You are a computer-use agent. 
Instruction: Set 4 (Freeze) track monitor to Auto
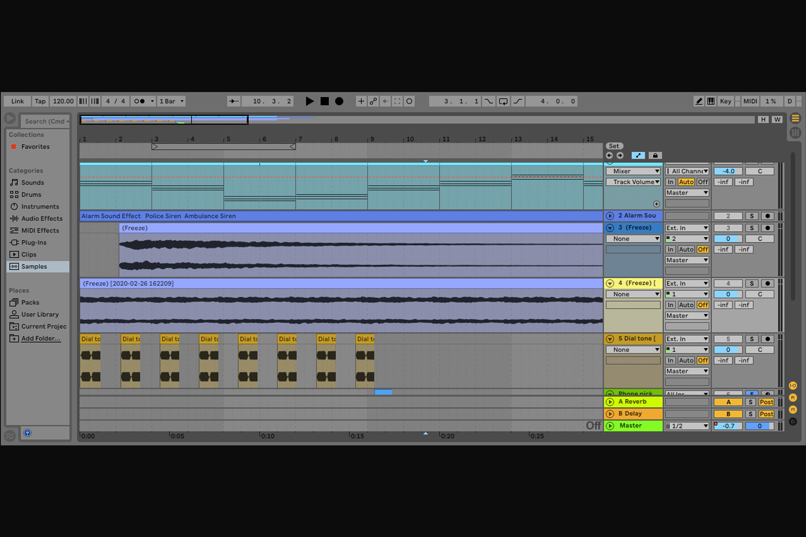[x=686, y=305]
